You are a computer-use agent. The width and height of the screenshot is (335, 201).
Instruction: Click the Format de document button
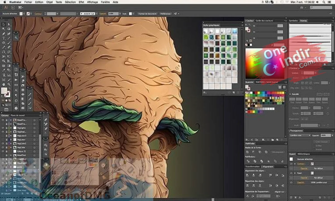pyautogui.click(x=147, y=13)
